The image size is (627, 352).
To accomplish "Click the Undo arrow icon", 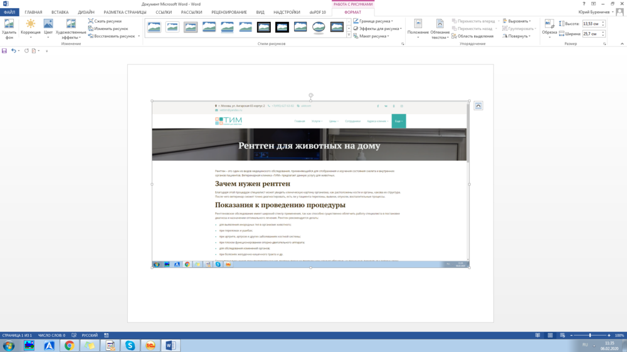I will coord(13,51).
